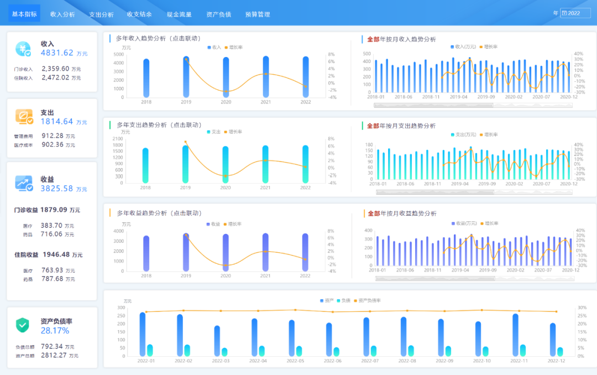Click the 资产负债率 value 28.17%
Screen dimensions: 597x375
pyautogui.click(x=55, y=331)
